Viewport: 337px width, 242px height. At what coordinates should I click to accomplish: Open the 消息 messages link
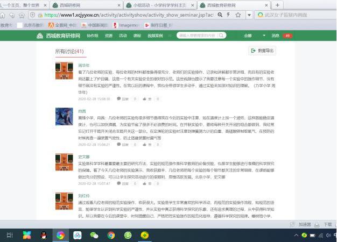pos(275,35)
